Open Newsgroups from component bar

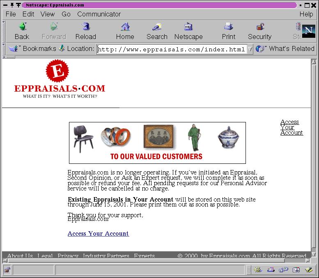pyautogui.click(x=283, y=270)
